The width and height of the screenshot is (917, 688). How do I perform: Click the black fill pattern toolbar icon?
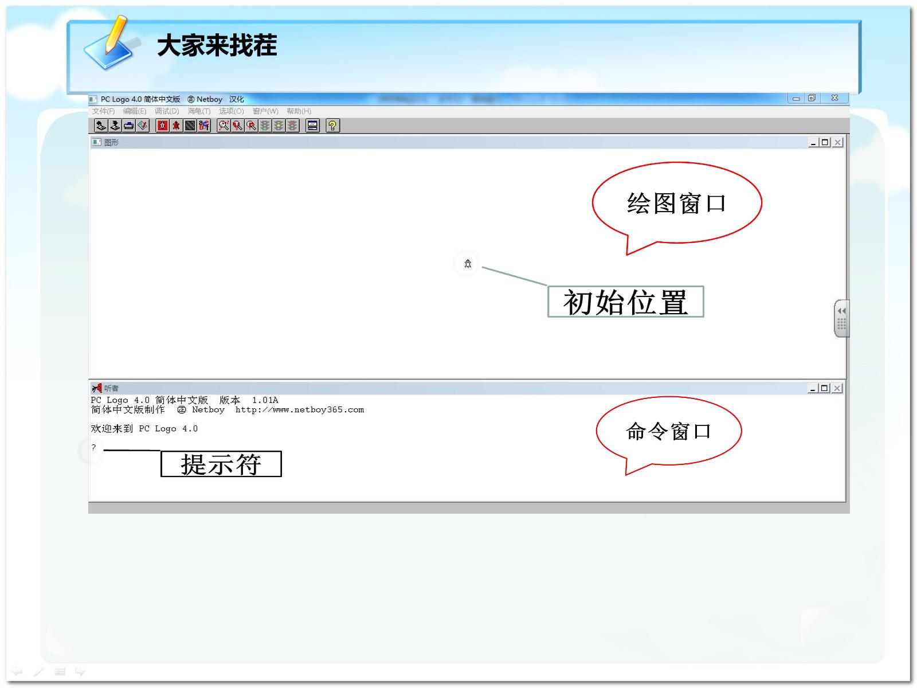click(x=190, y=126)
